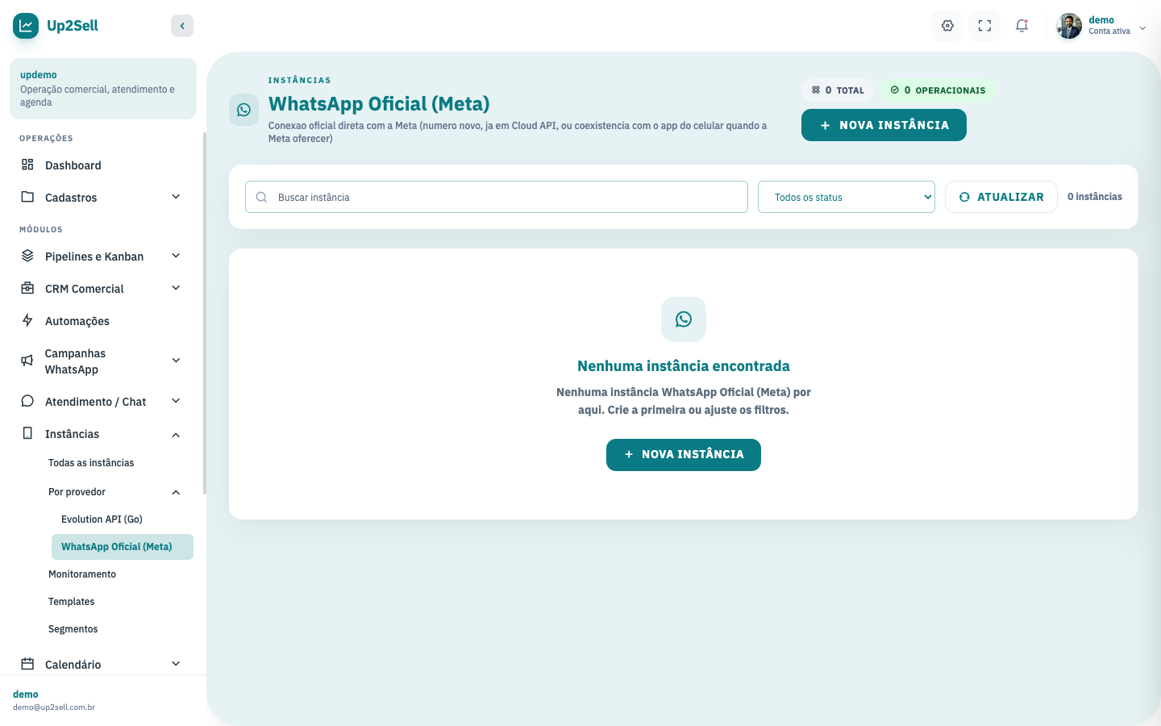Open the Todos os status dropdown
Image resolution: width=1161 pixels, height=726 pixels.
[x=847, y=197]
